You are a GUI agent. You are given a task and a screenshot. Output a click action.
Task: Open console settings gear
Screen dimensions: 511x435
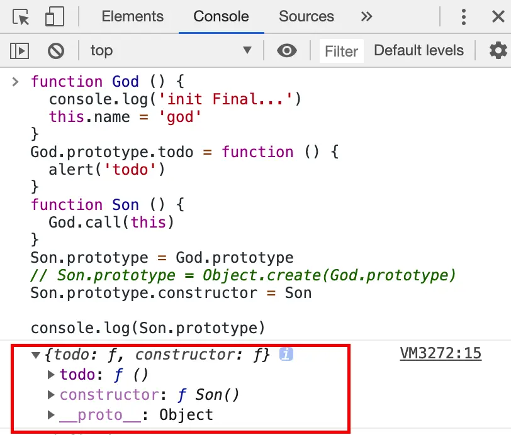point(498,50)
